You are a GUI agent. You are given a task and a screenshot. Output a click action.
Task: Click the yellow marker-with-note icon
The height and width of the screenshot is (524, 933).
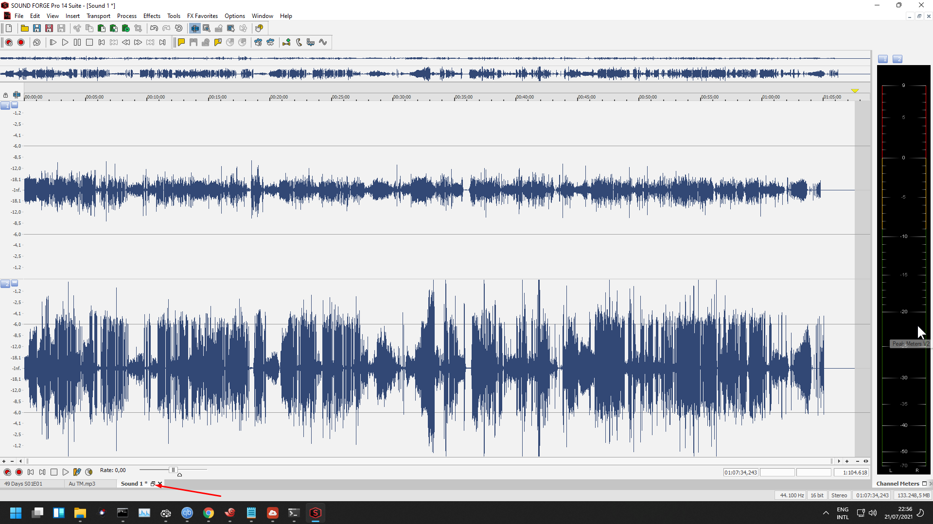pos(218,42)
